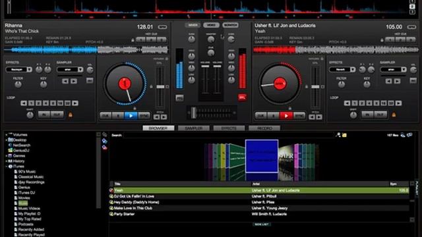Image resolution: width=422 pixels, height=237 pixels.
Task: Click left deck sampler next arrow
Action: click(x=74, y=81)
